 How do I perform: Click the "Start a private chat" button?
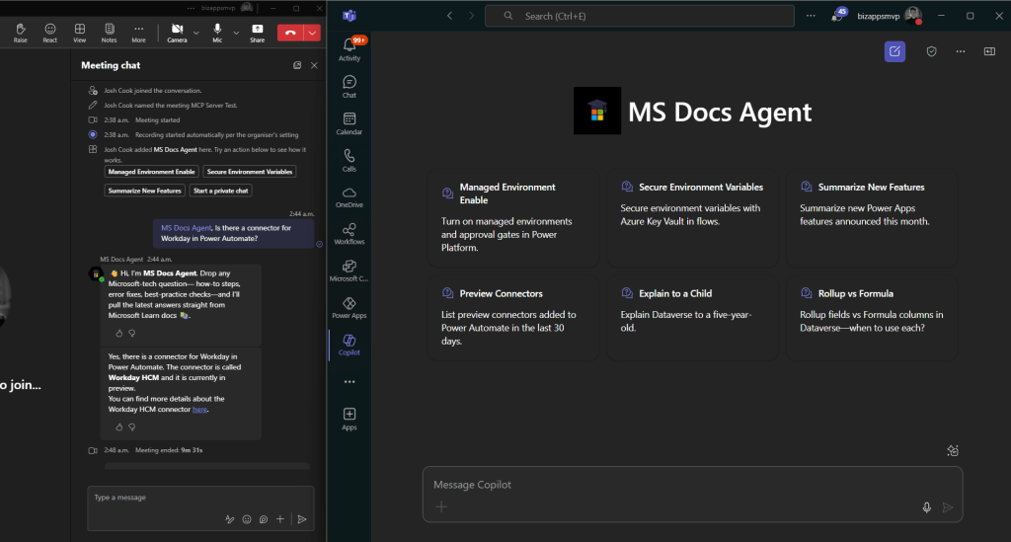pos(221,191)
